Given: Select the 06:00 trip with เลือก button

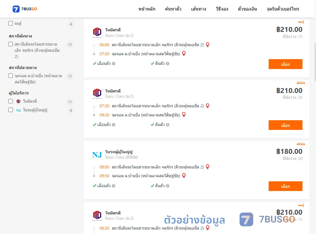Looking at the screenshot, I should tap(285, 64).
